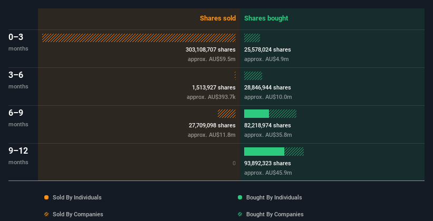Select the orange sold bar for 6–9 months

[227, 114]
